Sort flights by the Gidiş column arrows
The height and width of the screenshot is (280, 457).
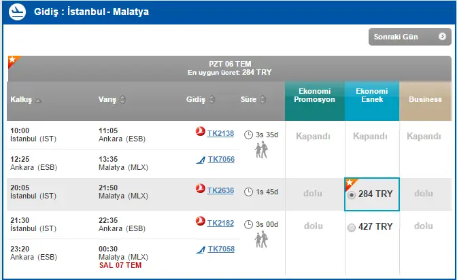coord(210,100)
